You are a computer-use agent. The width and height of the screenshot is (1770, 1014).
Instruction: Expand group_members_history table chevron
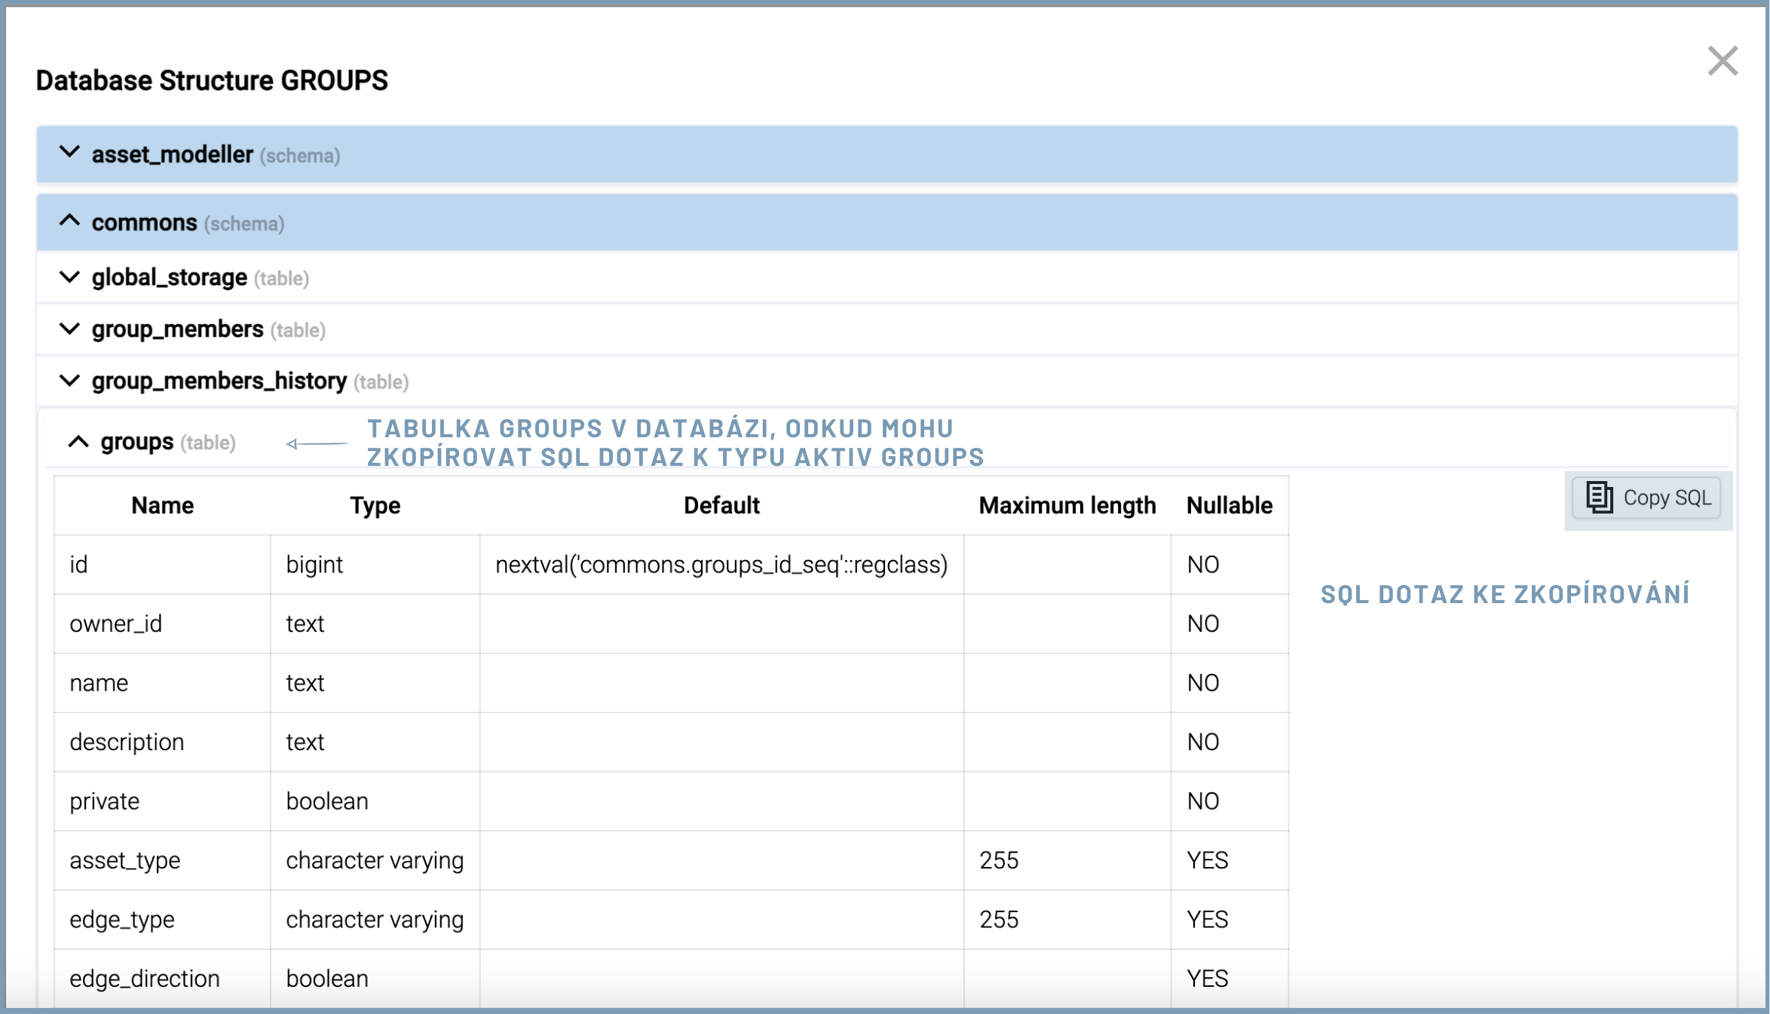point(69,381)
